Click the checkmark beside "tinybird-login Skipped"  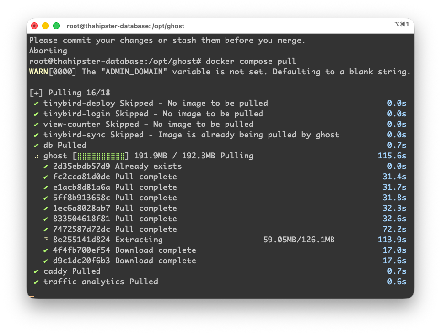(36, 114)
